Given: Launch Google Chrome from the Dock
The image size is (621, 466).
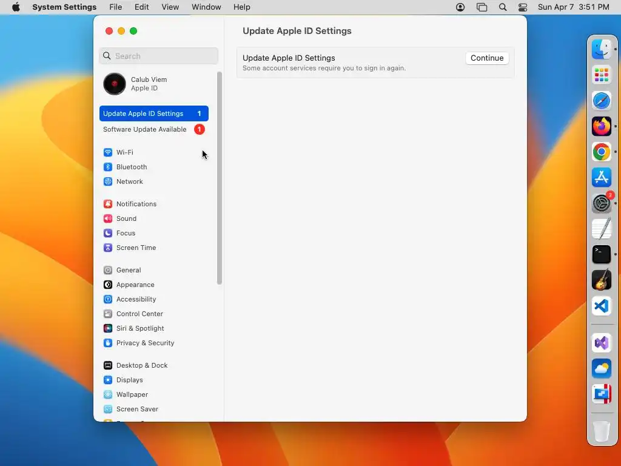Looking at the screenshot, I should click(x=601, y=152).
